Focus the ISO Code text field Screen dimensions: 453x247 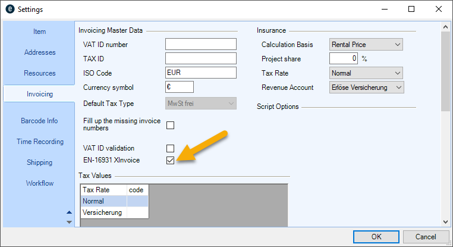[200, 73]
